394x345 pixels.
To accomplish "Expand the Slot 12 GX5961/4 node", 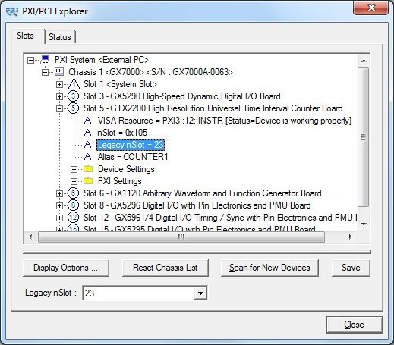I will (59, 218).
